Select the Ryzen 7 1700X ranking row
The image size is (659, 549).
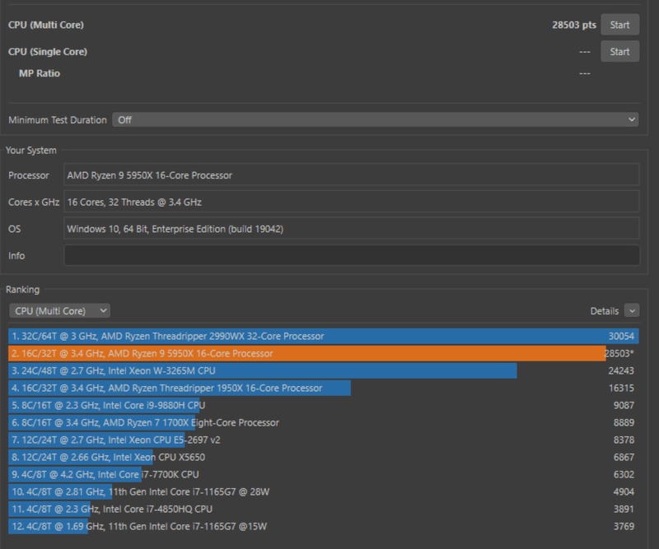(x=324, y=422)
